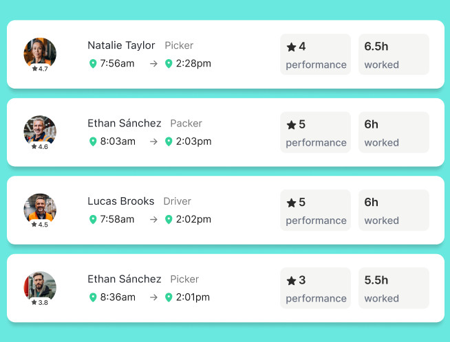Select the 5.5h worked tile
Image resolution: width=450 pixels, height=342 pixels.
pyautogui.click(x=394, y=288)
